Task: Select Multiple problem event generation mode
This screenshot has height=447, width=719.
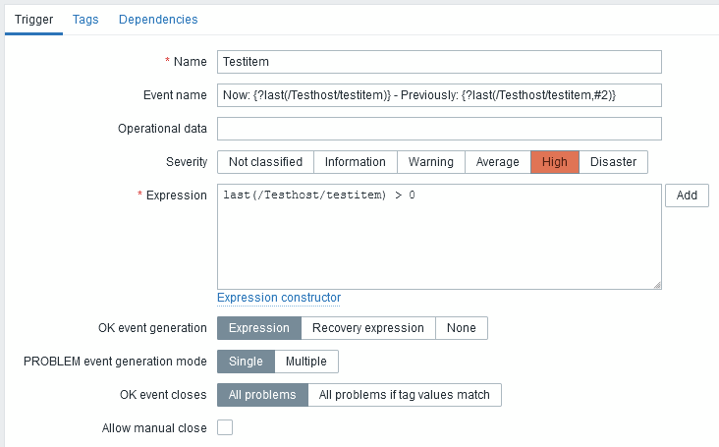Action: [305, 362]
